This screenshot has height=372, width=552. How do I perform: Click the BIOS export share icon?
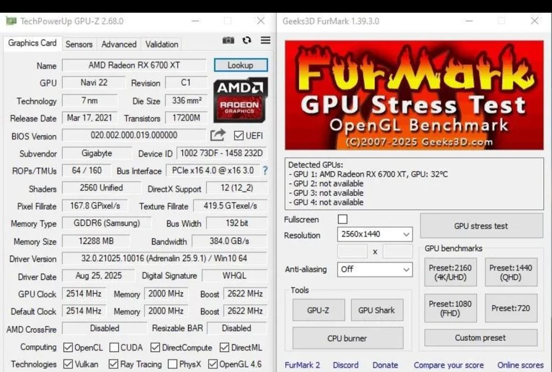point(217,135)
